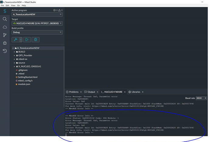Click the Run program play button
Screen dimensions: 210x142
[27, 40]
